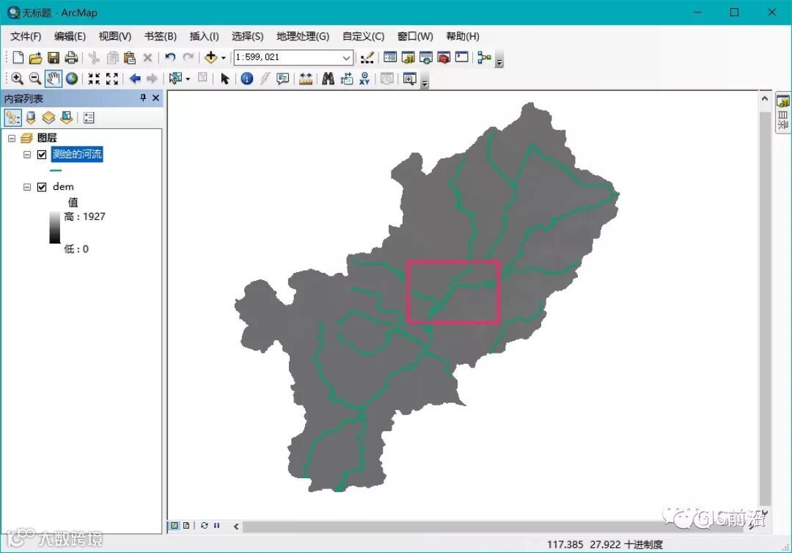Viewport: 792px width, 553px height.
Task: Click the Add Data button
Action: (x=210, y=57)
